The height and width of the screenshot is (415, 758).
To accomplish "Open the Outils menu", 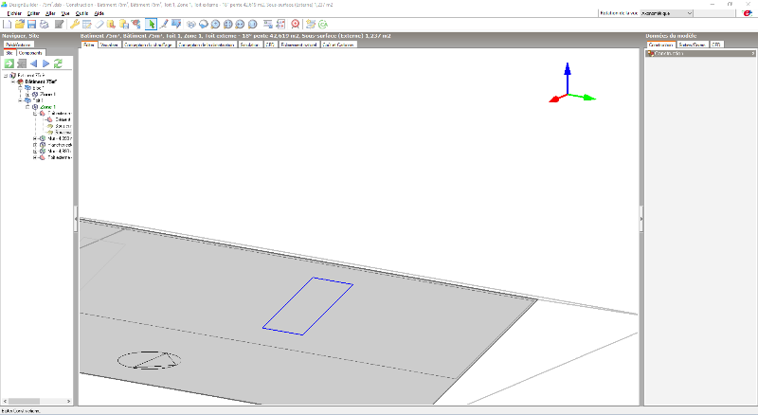I will click(x=81, y=13).
